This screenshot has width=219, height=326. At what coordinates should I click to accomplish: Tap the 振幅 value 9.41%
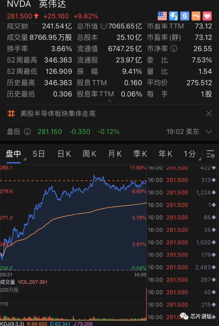pos(132,72)
